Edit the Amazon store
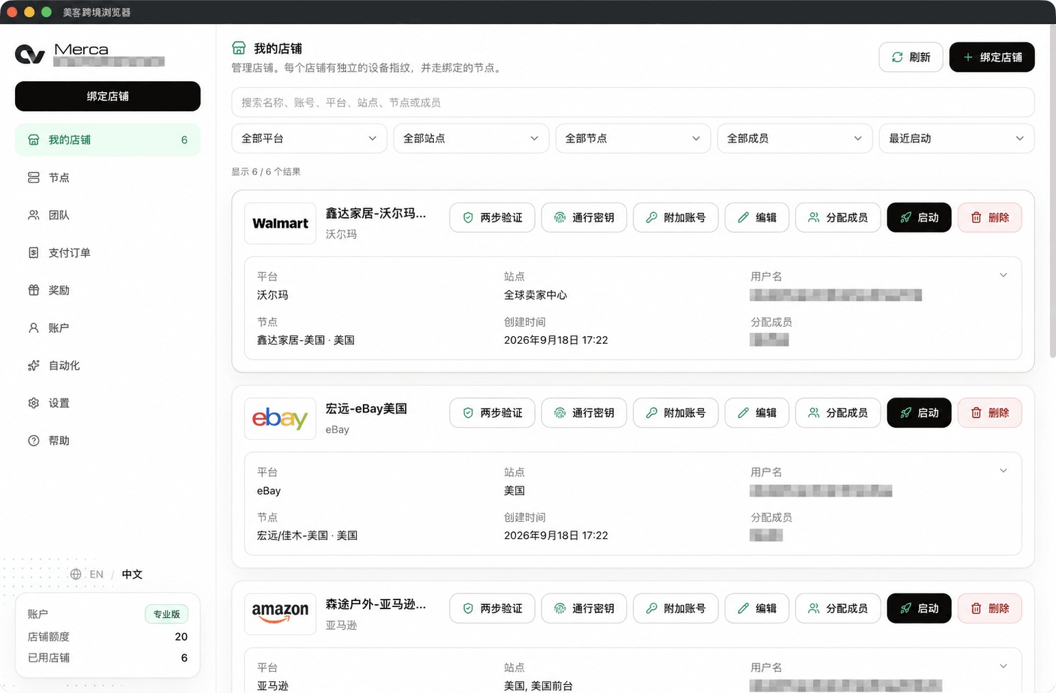 tap(757, 608)
